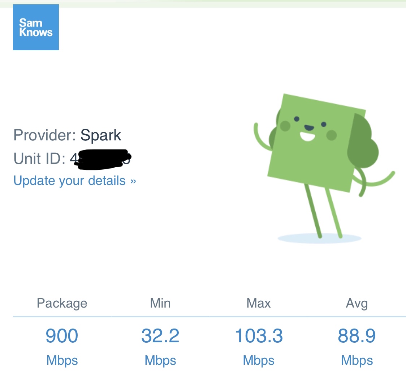Screen dimensions: 406x385
Task: Select the 88.9 average speed value
Action: tap(357, 336)
